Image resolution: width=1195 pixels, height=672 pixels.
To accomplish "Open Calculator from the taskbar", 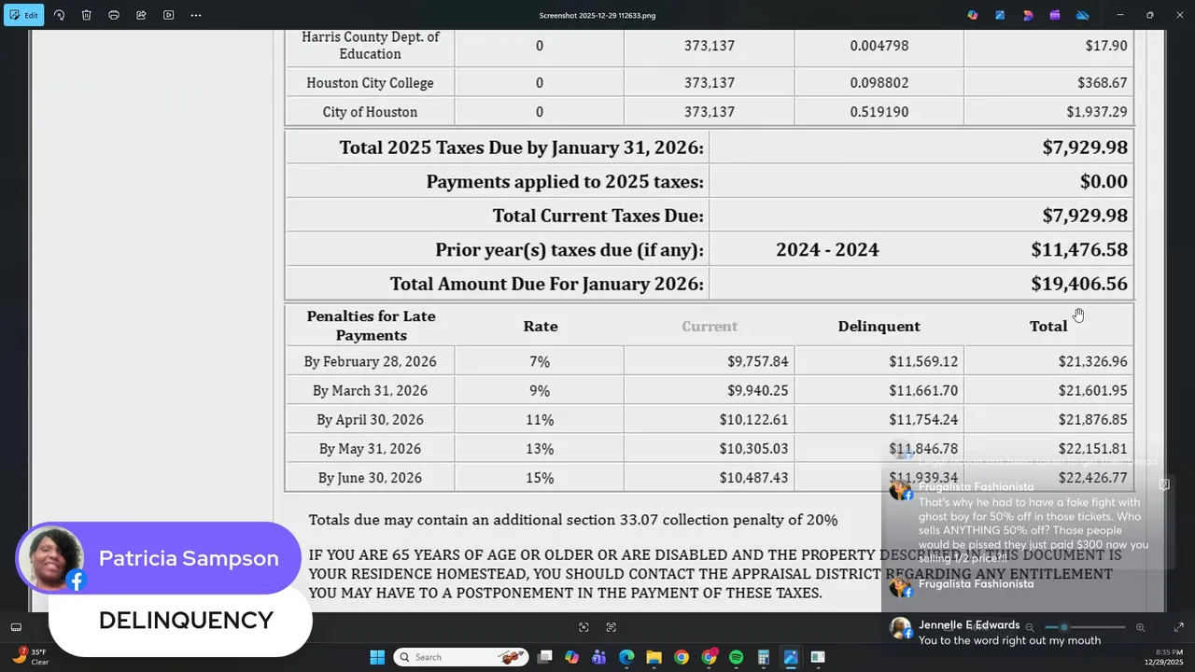I will [764, 657].
